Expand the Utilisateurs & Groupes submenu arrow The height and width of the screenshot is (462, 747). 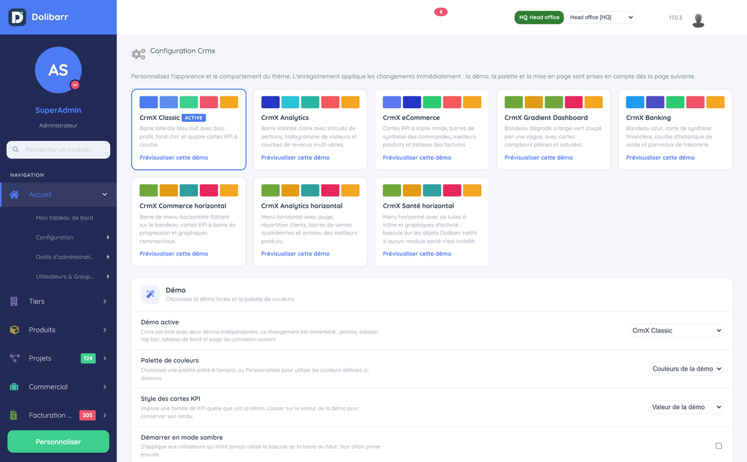click(x=108, y=276)
